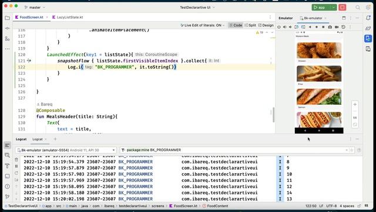This screenshot has height=212, width=376.
Task: Open the Project folder tool window
Action: (x=8, y=18)
